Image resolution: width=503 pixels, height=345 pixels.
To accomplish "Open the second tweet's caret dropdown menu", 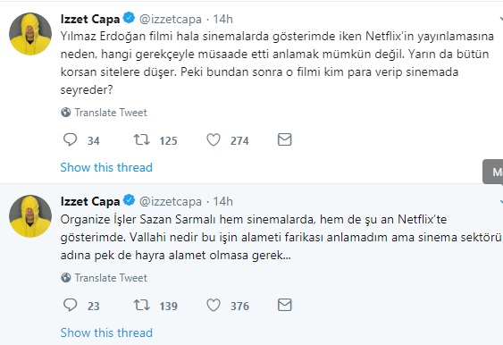I will coord(500,201).
